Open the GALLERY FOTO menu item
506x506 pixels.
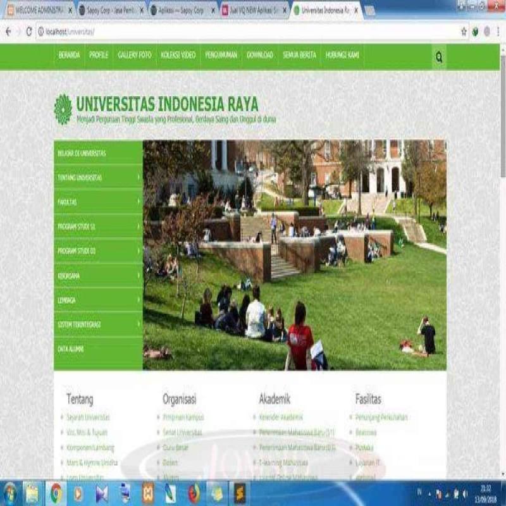[x=133, y=56]
